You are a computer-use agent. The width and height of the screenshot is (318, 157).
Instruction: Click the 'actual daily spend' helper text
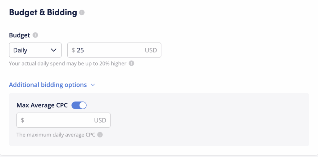(x=67, y=64)
